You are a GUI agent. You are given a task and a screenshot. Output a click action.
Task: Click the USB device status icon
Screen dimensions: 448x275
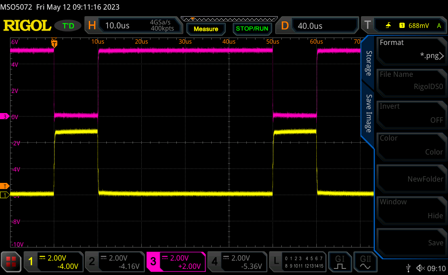click(x=408, y=268)
